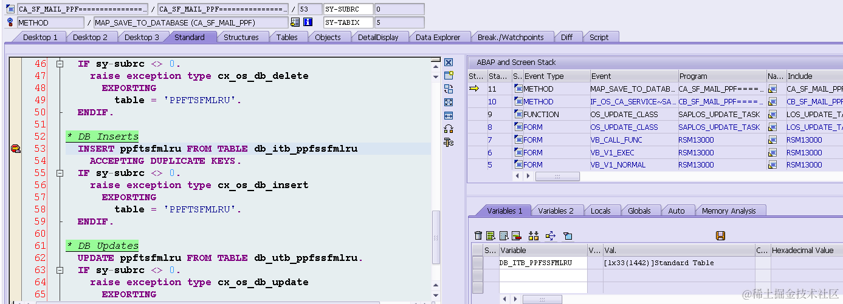Switch to the Variables 2 tab
843x304 pixels.
tap(556, 211)
